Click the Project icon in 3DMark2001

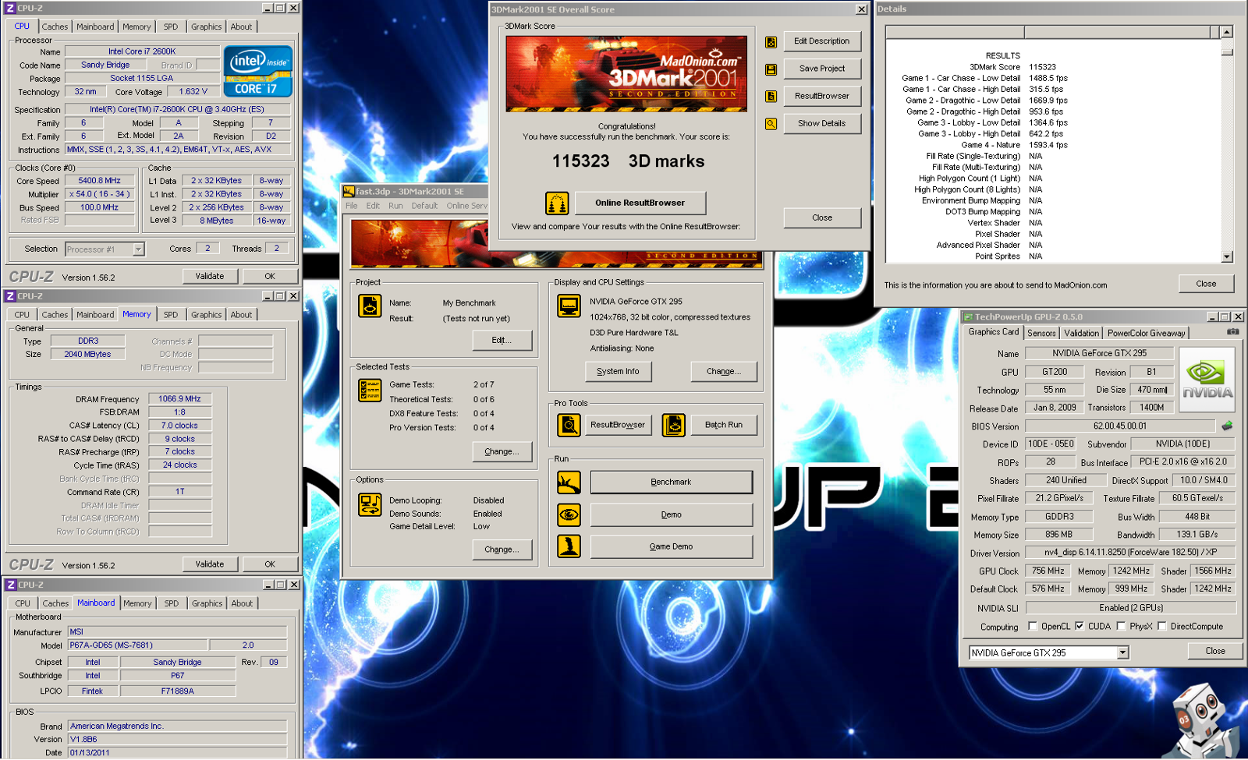click(370, 306)
